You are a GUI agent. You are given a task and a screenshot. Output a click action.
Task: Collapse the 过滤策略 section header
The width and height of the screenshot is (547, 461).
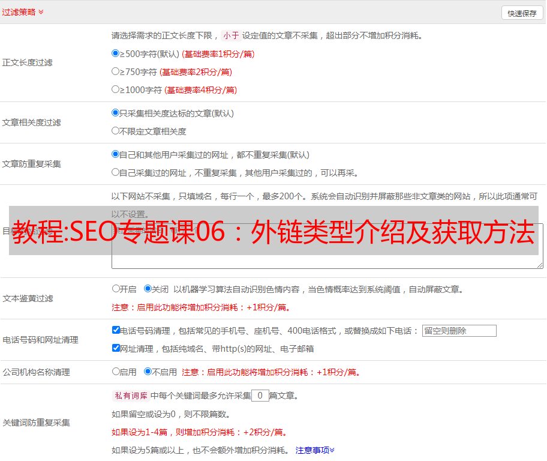click(22, 12)
